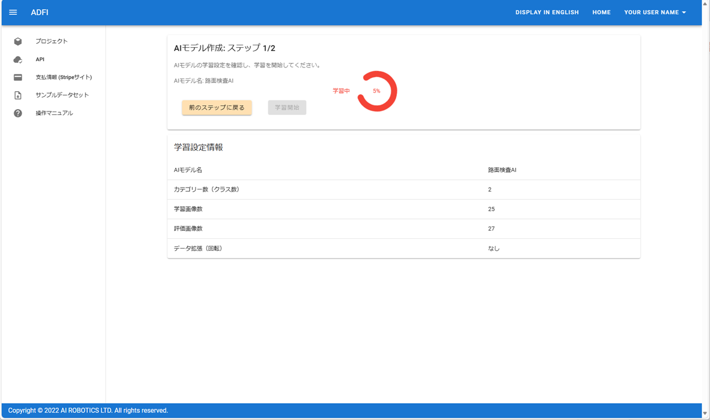
Task: Click the scrollbar down arrow
Action: [x=705, y=414]
